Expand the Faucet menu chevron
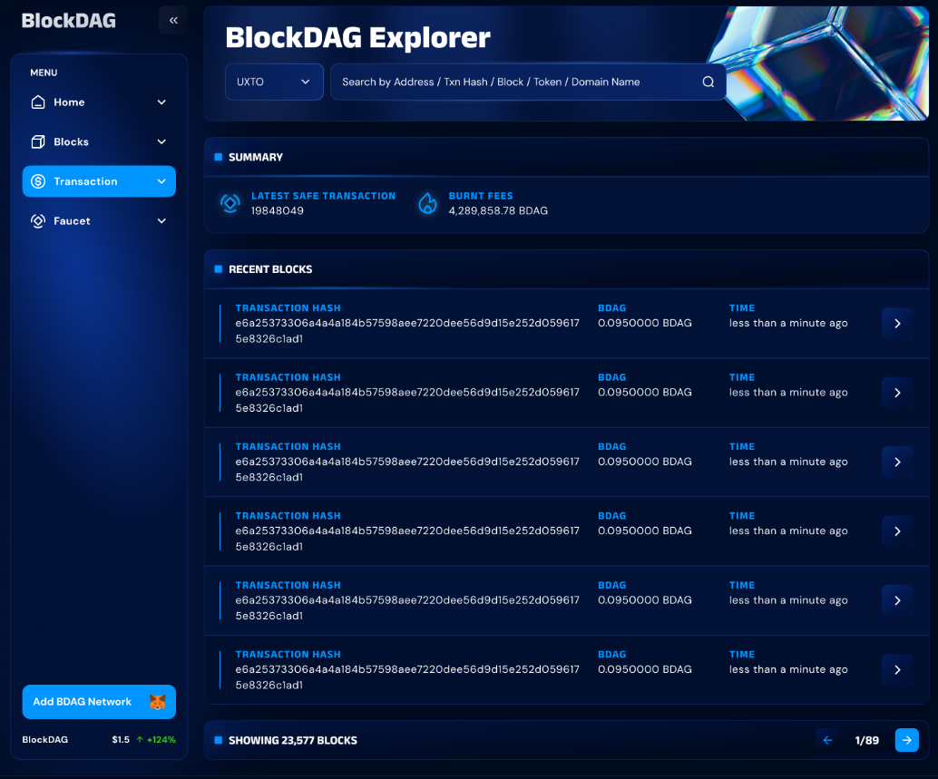Screen dimensions: 938x779 161,220
